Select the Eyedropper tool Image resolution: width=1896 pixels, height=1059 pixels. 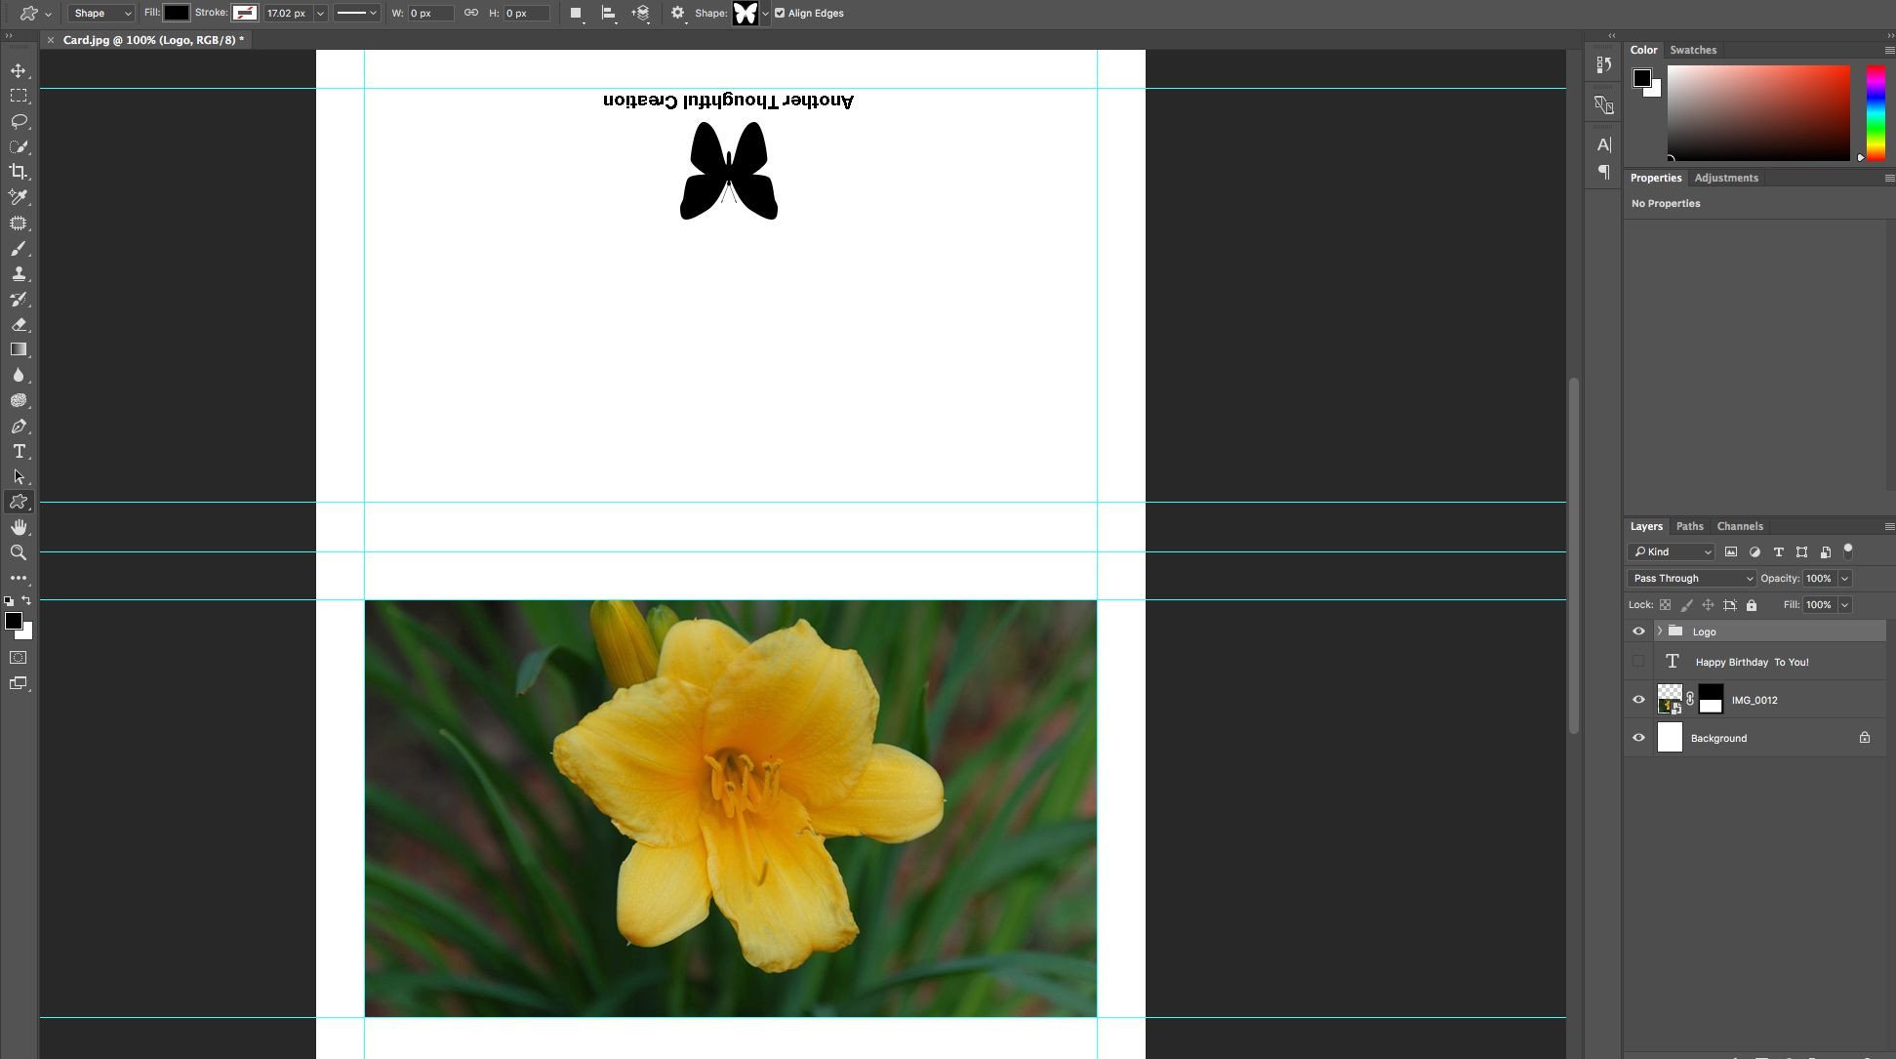[19, 197]
